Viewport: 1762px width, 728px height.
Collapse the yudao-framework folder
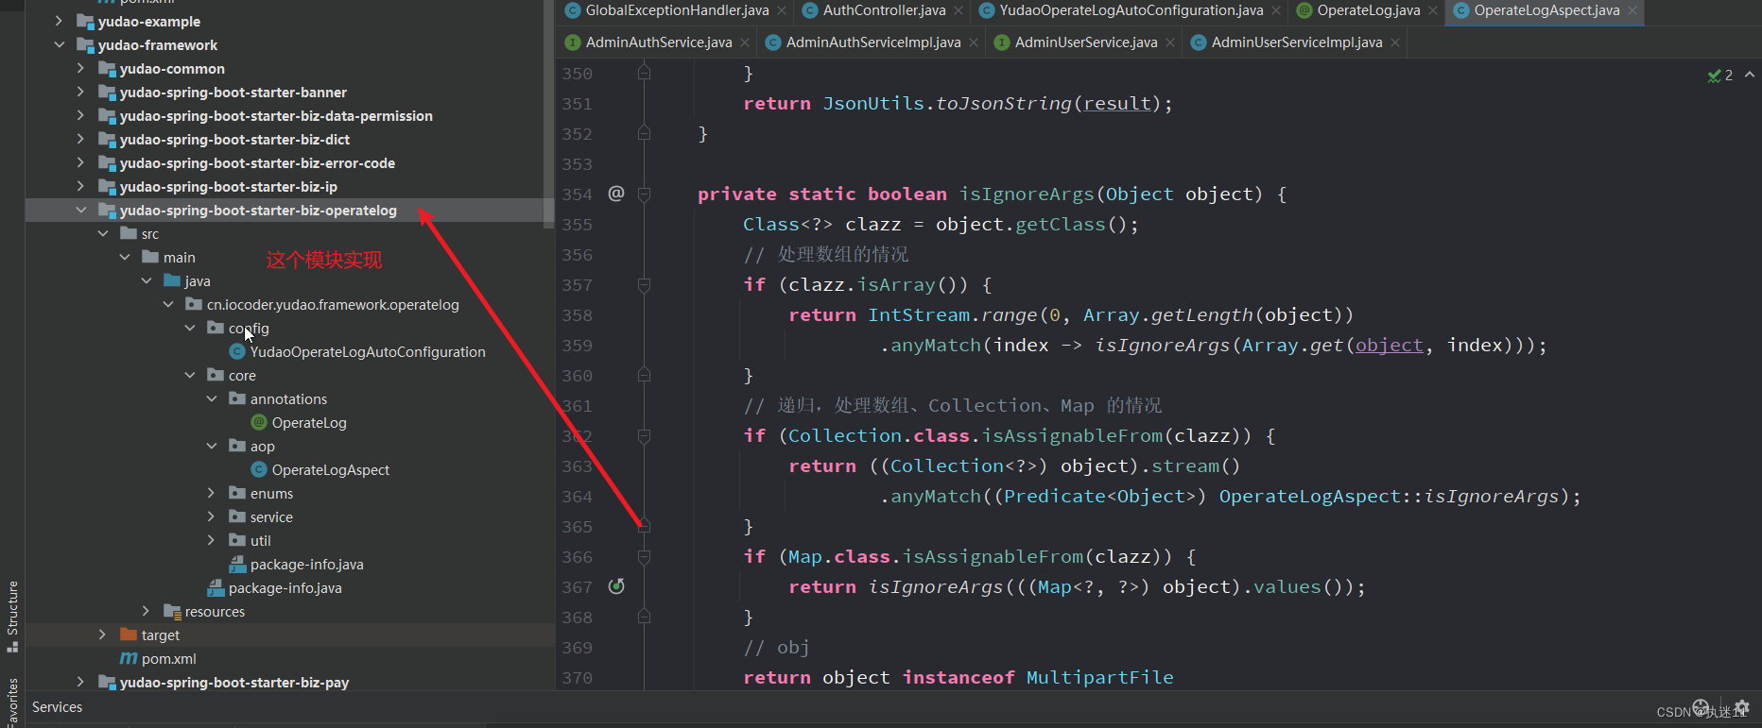59,44
